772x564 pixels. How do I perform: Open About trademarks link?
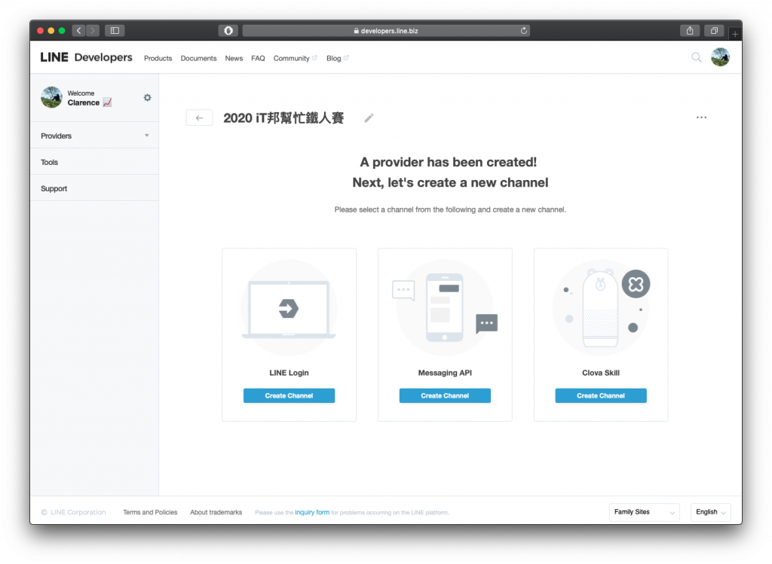click(x=216, y=512)
